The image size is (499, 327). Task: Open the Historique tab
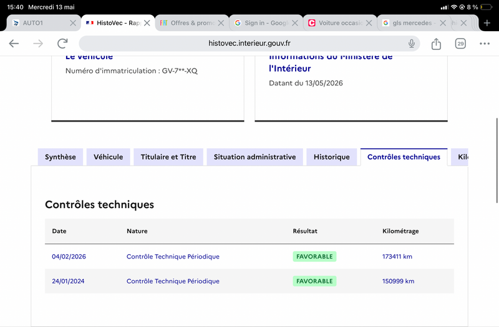point(332,157)
